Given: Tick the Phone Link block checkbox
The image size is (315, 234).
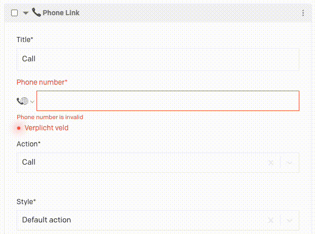Looking at the screenshot, I should [x=15, y=13].
